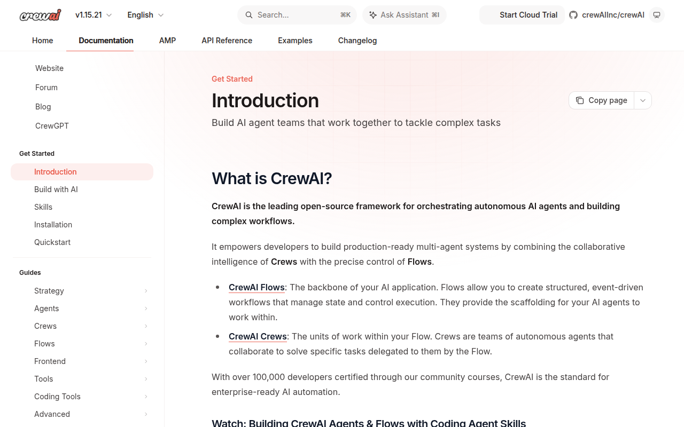
Task: Open the English language dropdown
Action: click(x=145, y=15)
